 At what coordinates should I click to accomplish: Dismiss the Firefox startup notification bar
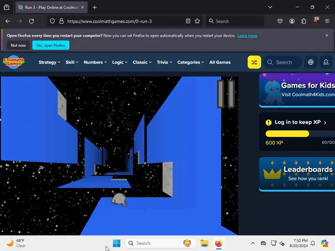coord(326,35)
